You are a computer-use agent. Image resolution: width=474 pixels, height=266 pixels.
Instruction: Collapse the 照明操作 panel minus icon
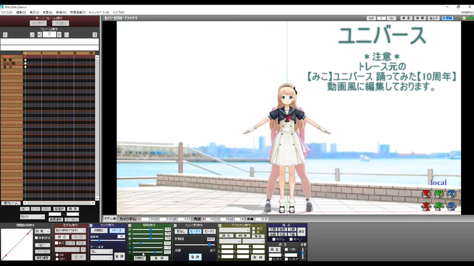click(130, 225)
